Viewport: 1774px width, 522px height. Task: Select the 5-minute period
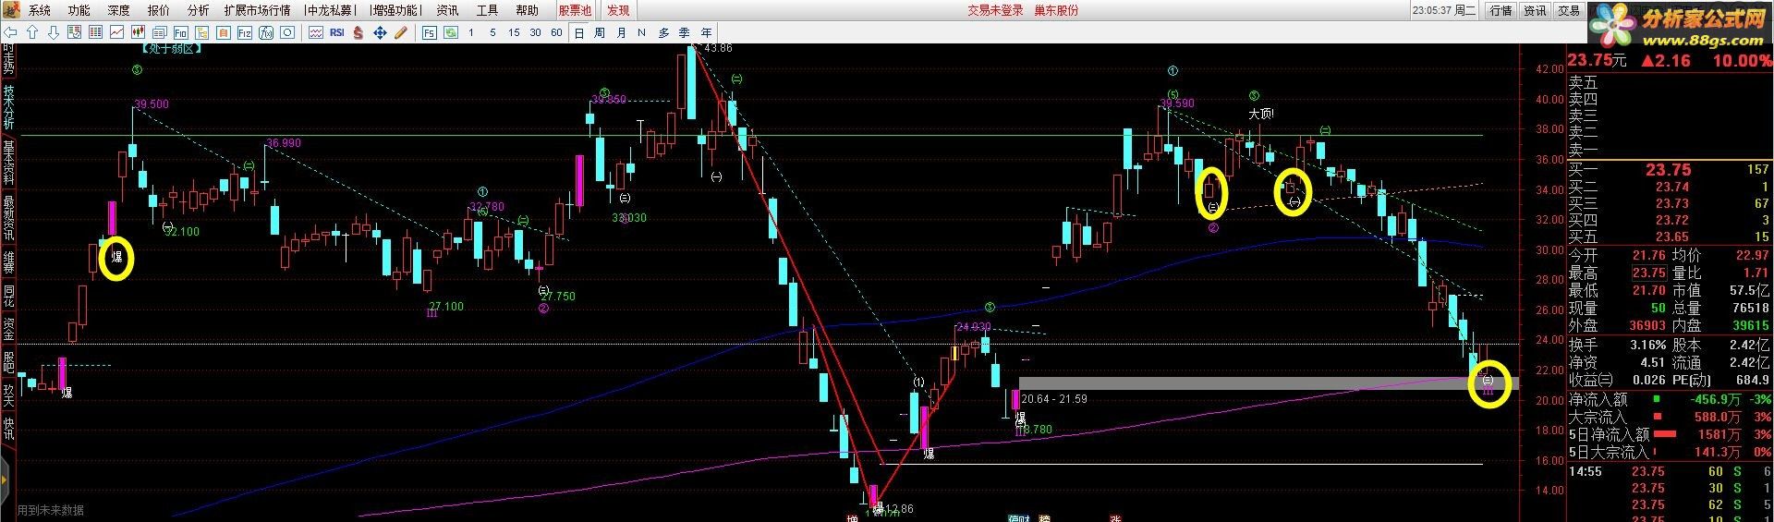pos(492,32)
